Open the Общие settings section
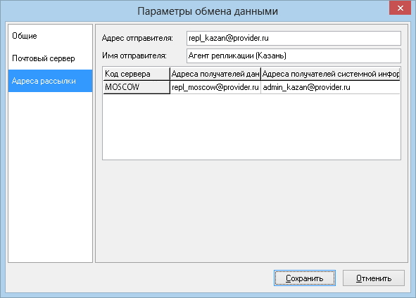 pos(50,36)
